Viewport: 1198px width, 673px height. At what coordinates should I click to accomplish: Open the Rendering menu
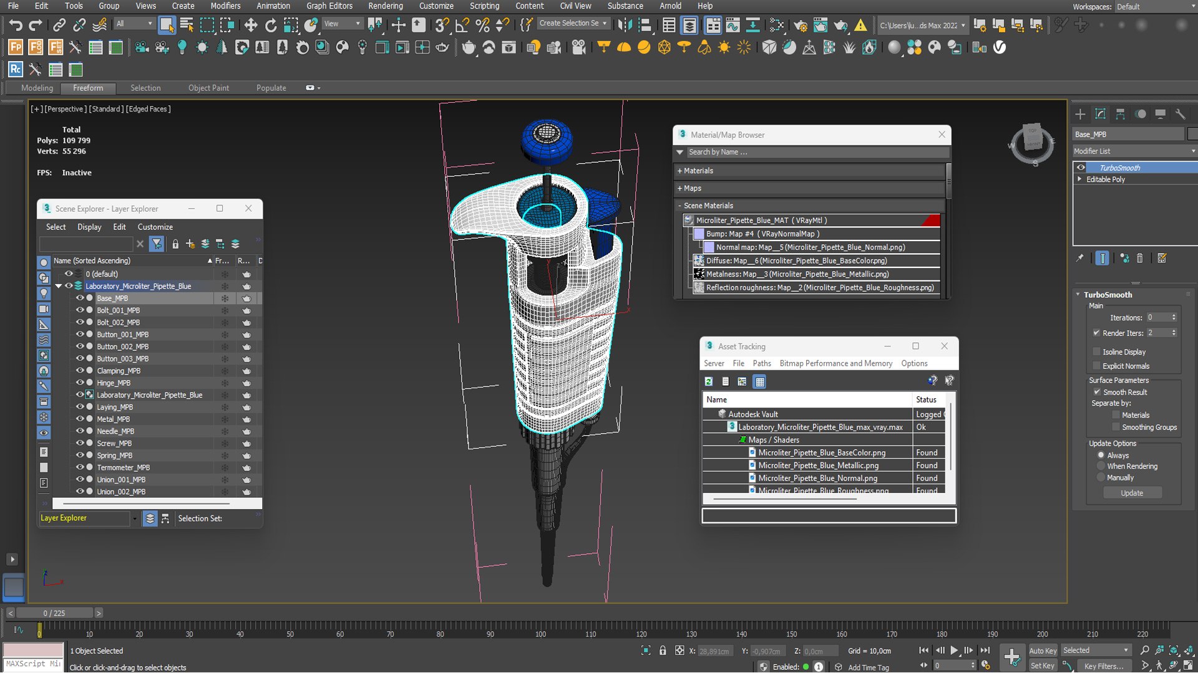385,6
